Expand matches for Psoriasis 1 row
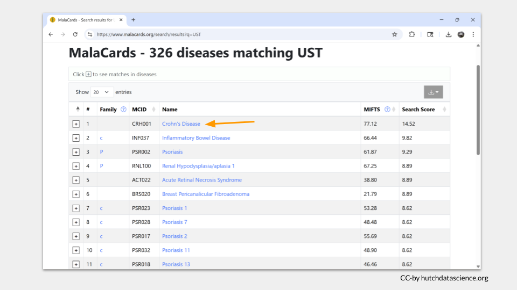The height and width of the screenshot is (290, 517). coord(76,208)
